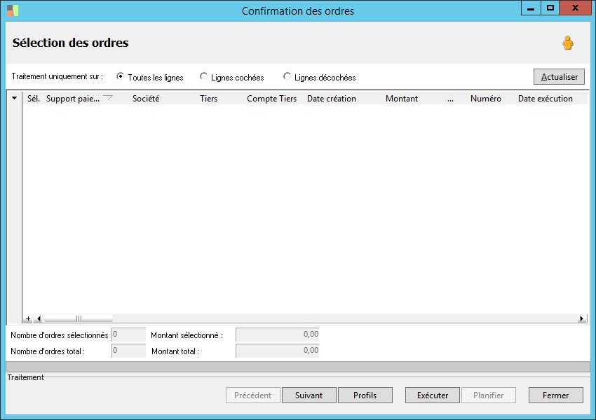Select the Toutes les lignes radio button
596x420 pixels.
pyautogui.click(x=120, y=76)
